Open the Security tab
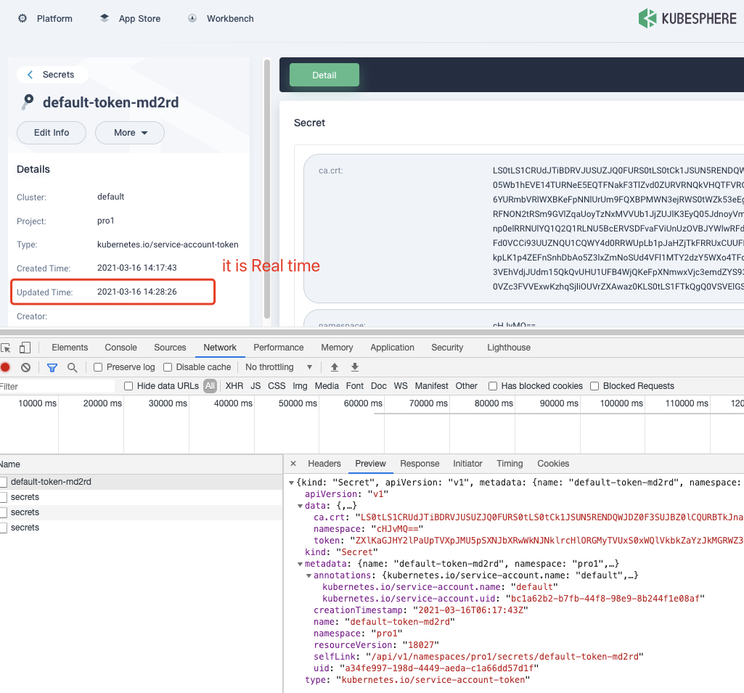 coord(447,348)
